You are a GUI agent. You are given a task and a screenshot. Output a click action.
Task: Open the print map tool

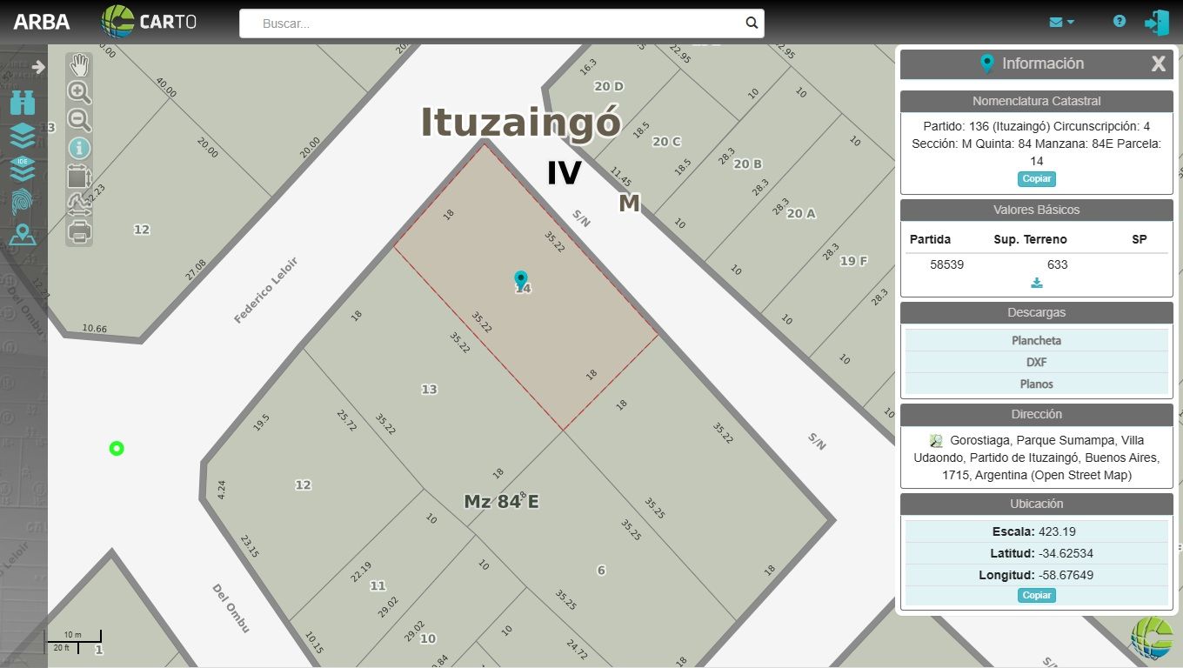79,232
